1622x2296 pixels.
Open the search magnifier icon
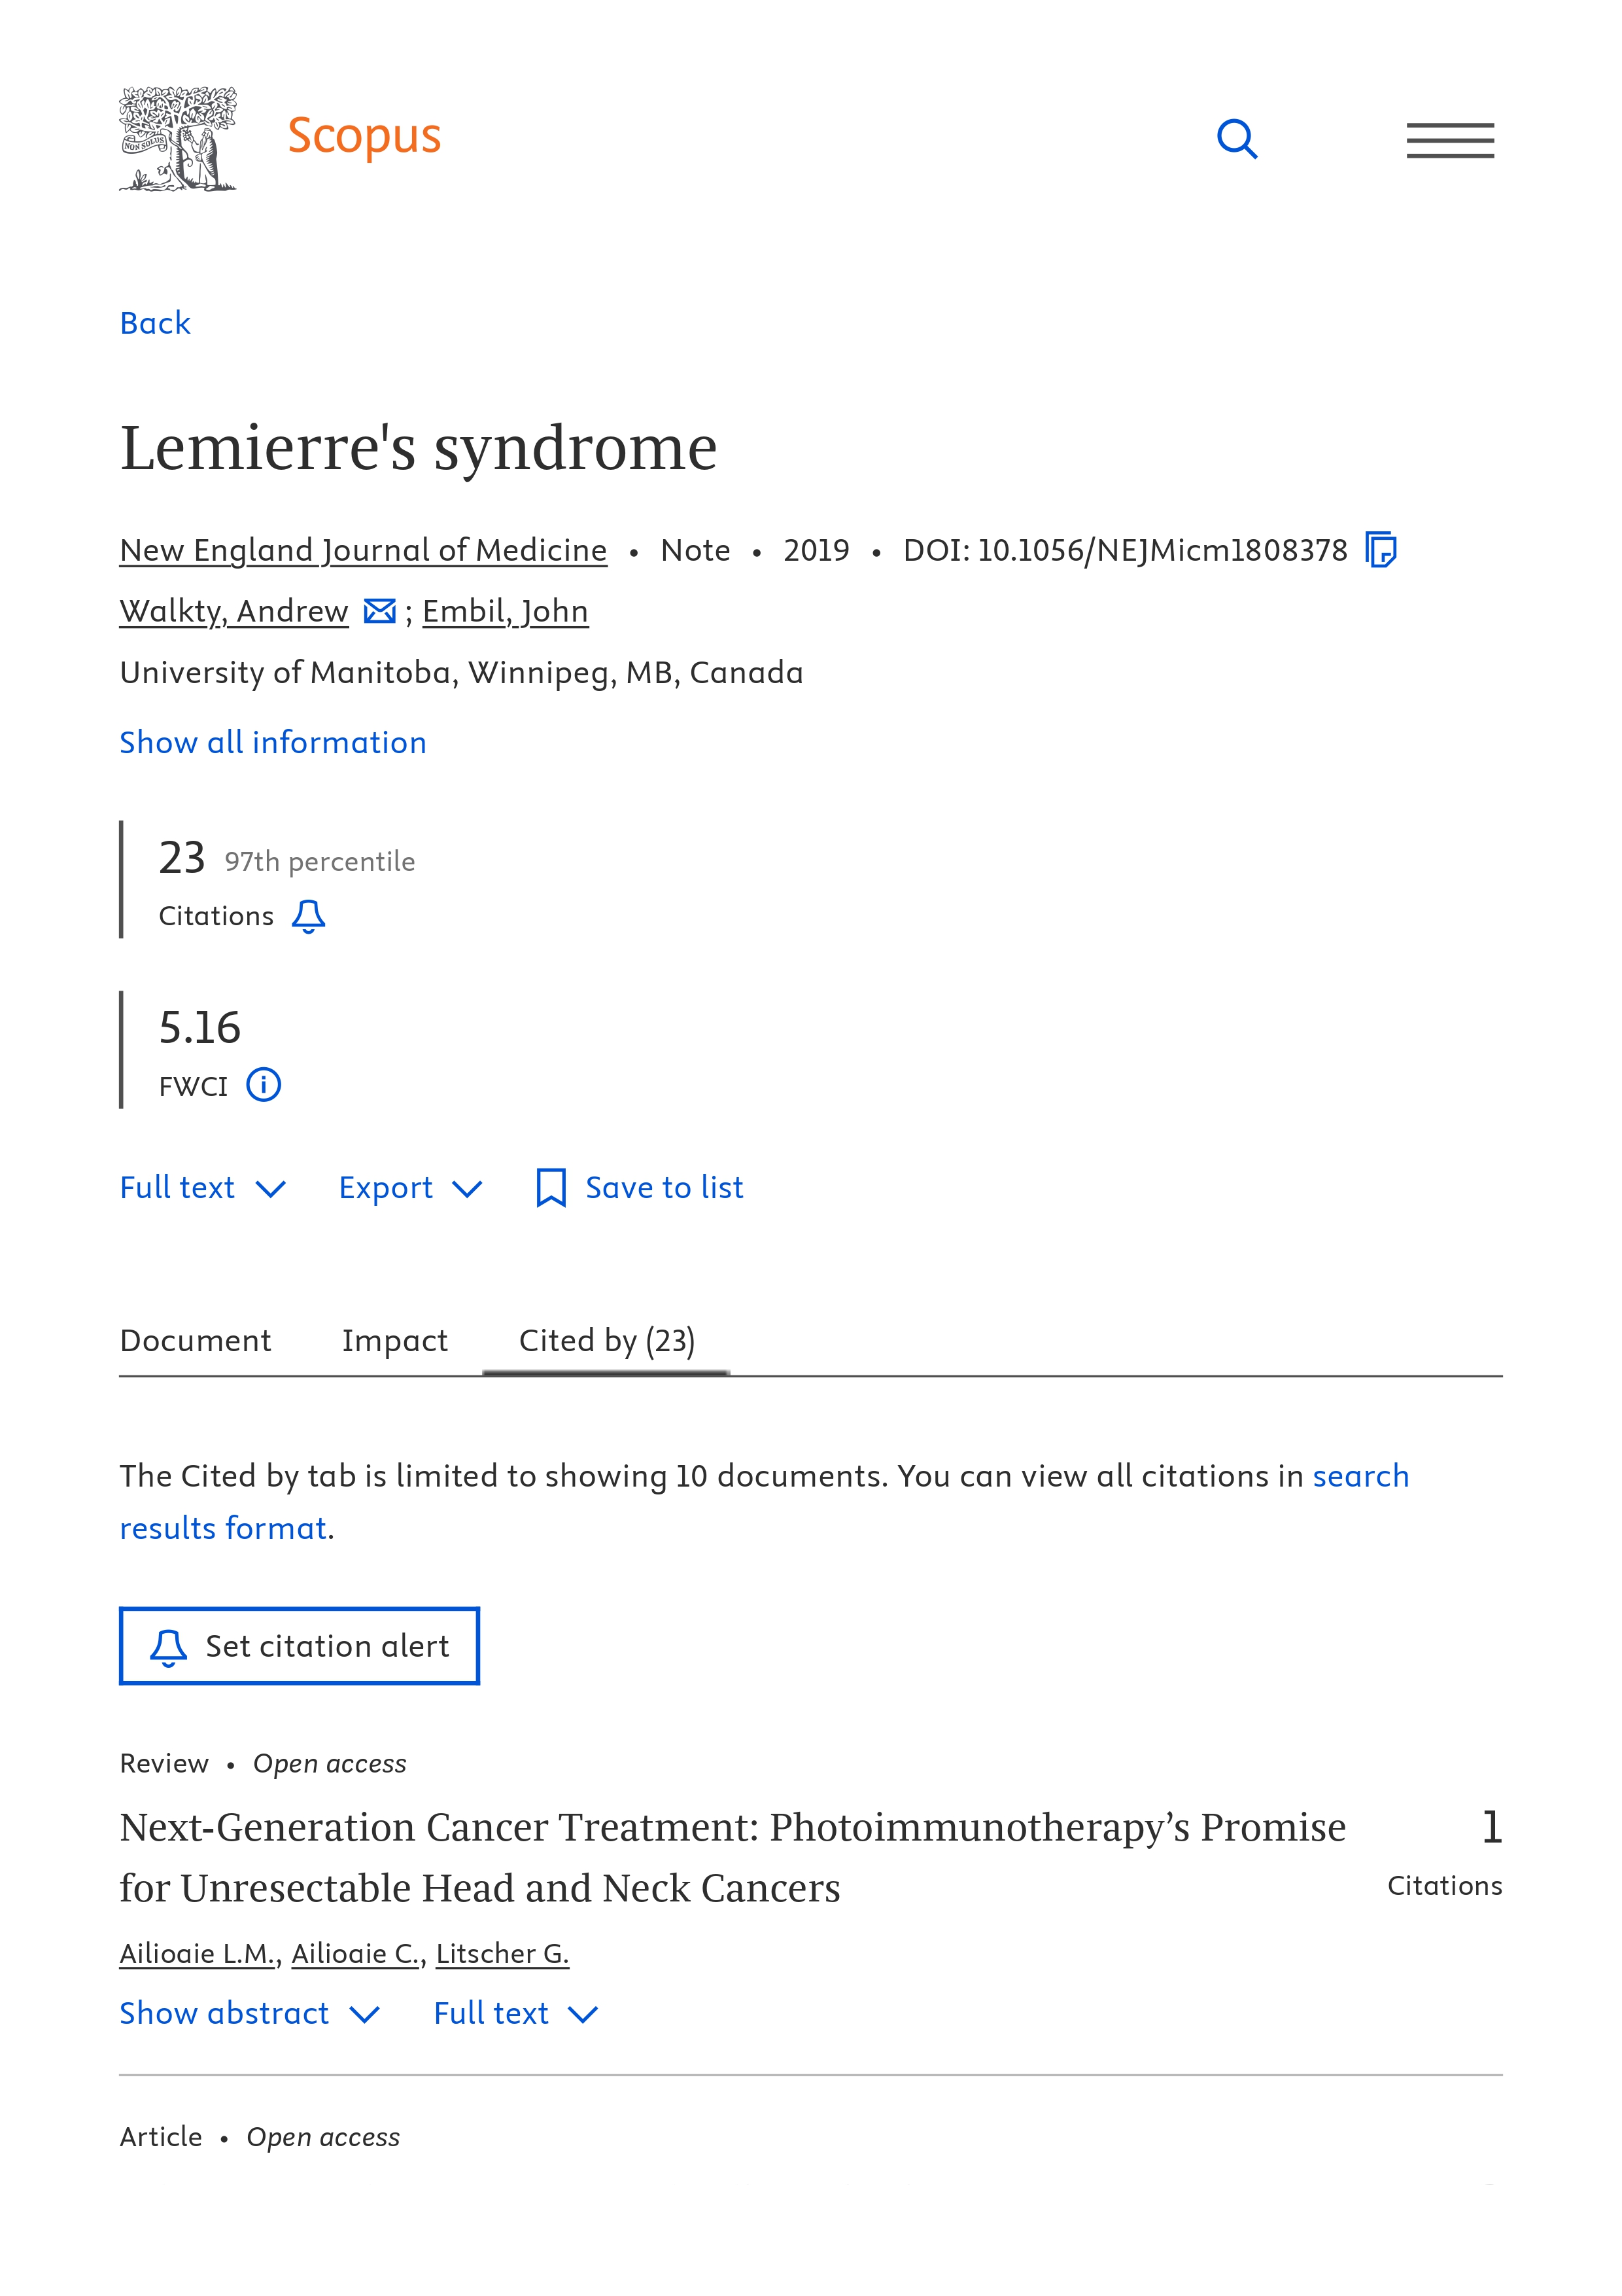click(x=1236, y=139)
